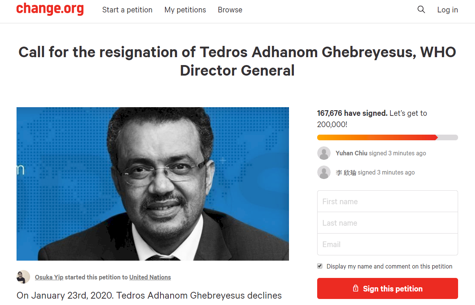Click 李 欣瑜's signer avatar icon
The height and width of the screenshot is (305, 475).
click(x=324, y=172)
